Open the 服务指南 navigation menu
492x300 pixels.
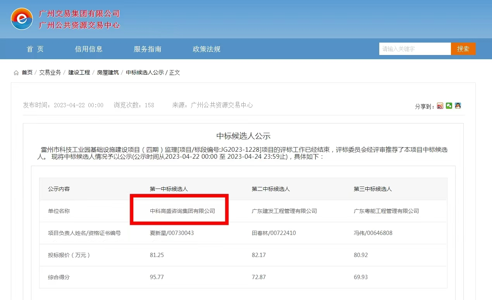148,49
